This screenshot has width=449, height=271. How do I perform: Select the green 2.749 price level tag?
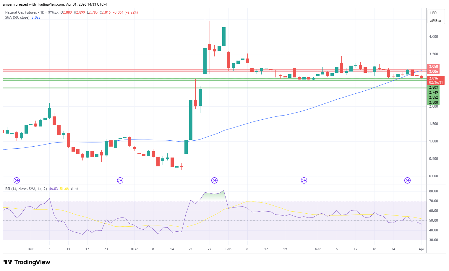pos(433,93)
